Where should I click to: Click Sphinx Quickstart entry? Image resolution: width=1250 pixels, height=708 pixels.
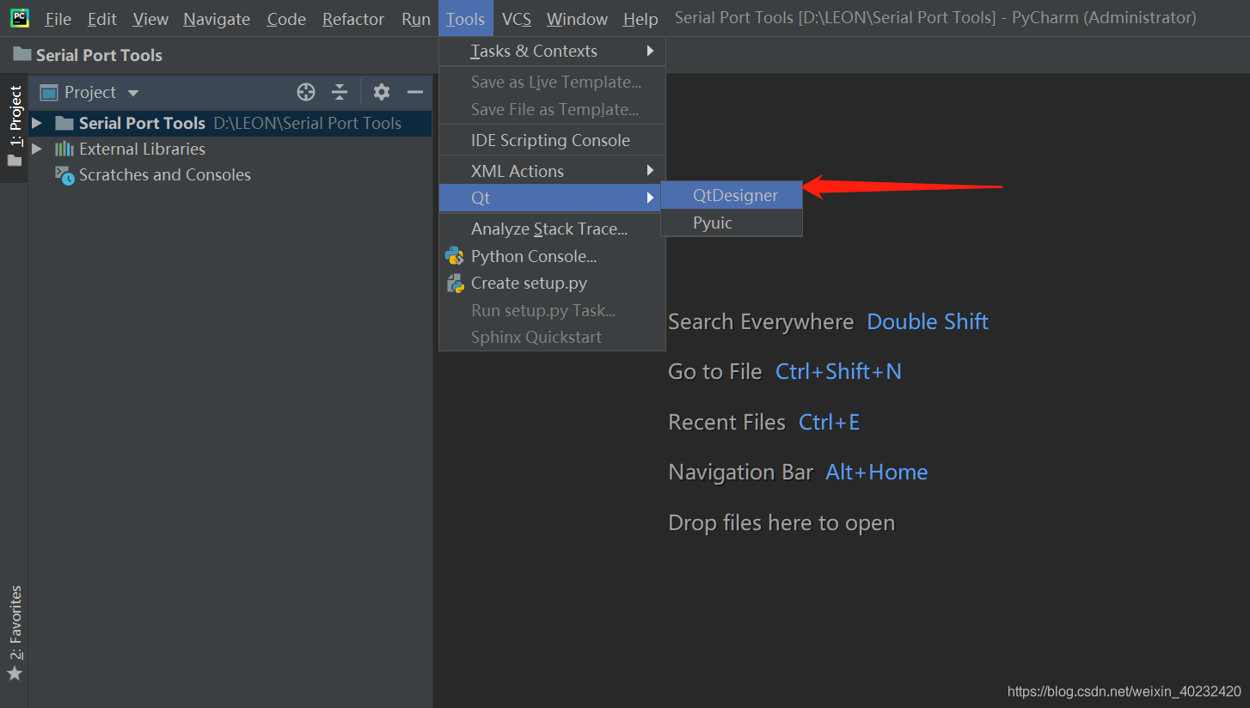click(552, 337)
